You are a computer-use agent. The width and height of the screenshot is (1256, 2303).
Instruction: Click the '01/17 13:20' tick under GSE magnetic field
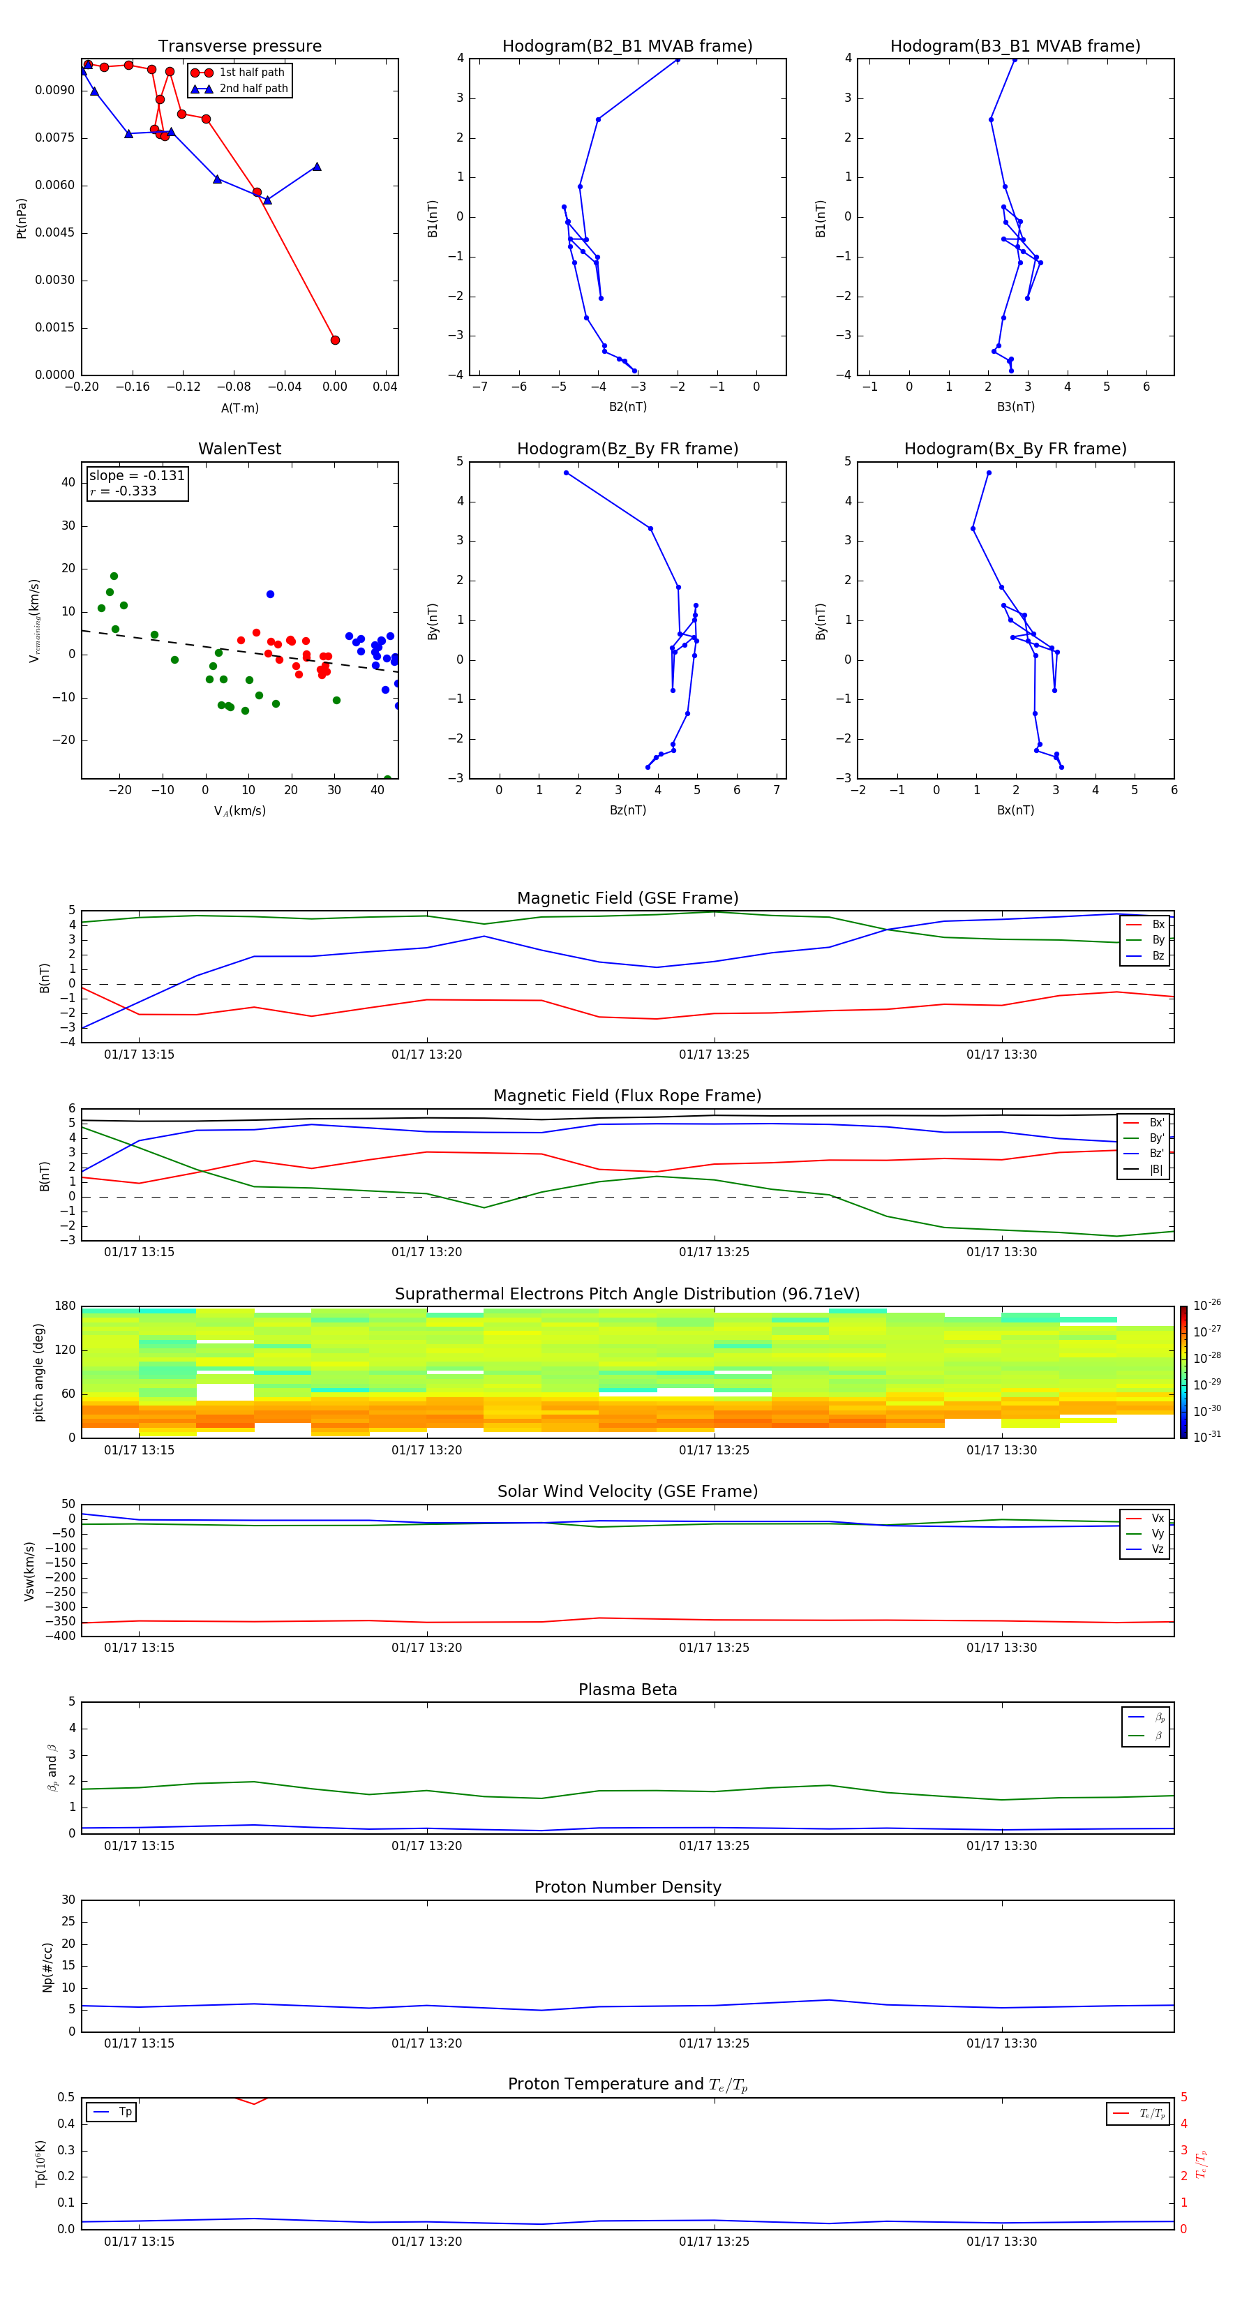[426, 1055]
